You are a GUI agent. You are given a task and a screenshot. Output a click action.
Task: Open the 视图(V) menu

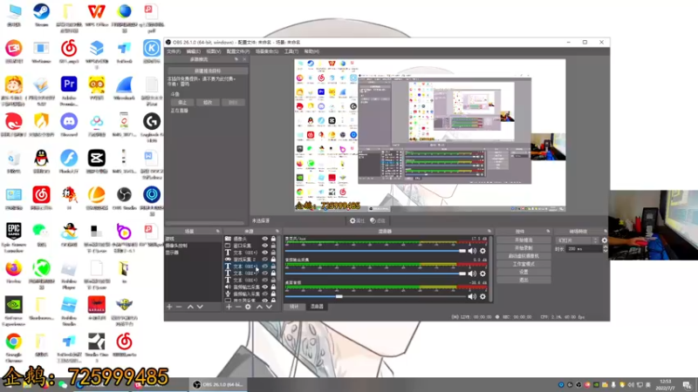click(x=213, y=51)
